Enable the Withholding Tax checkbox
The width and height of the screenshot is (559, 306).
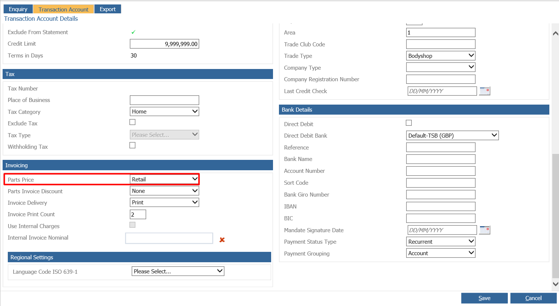tap(132, 145)
